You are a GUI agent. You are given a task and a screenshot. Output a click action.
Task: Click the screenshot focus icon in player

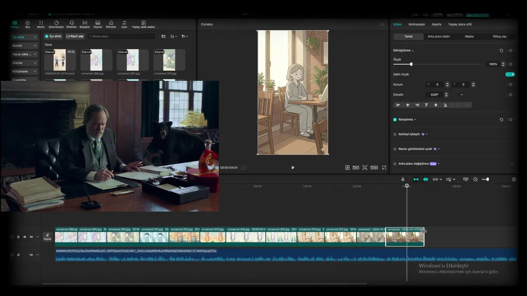pyautogui.click(x=365, y=167)
